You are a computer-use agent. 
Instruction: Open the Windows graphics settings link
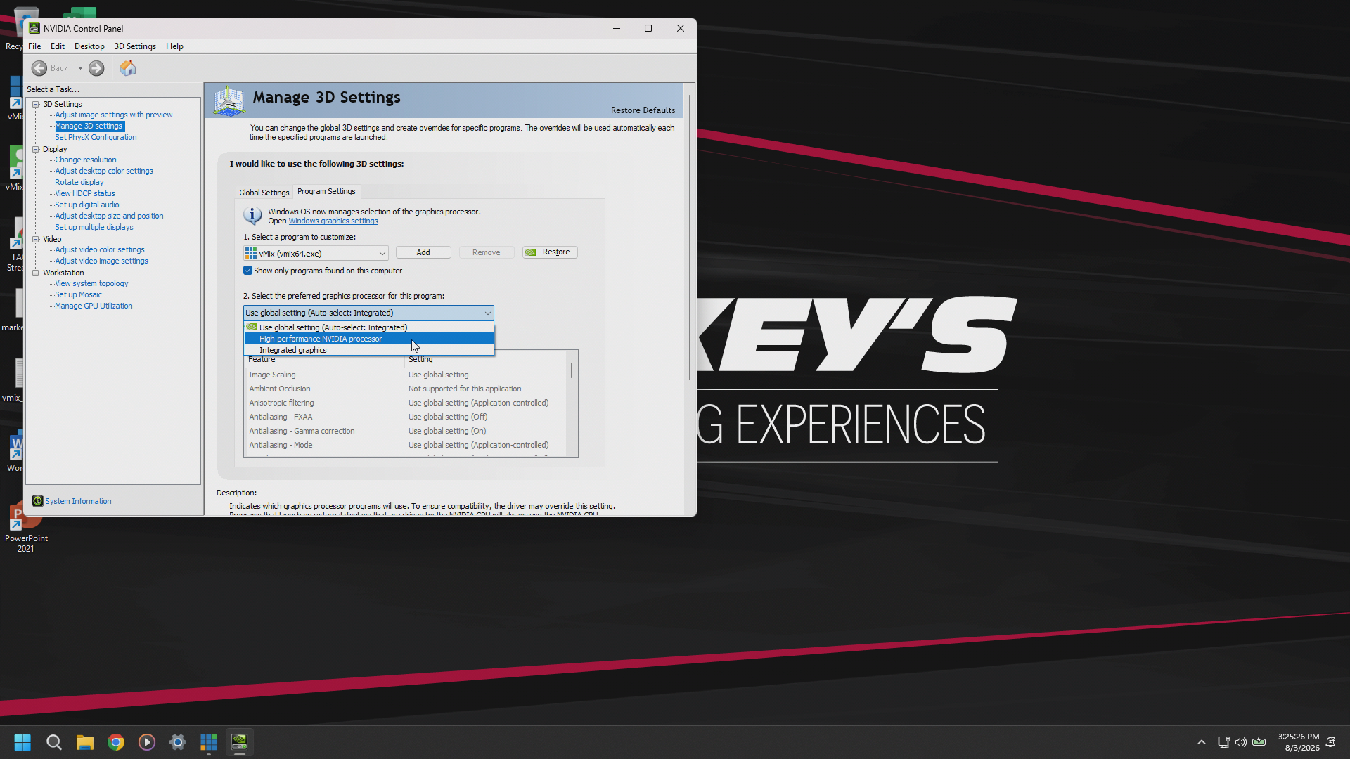(333, 221)
